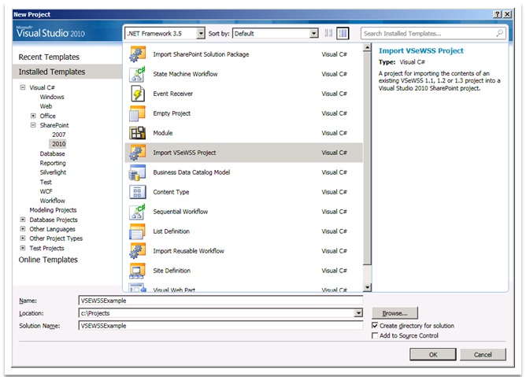This screenshot has height=377, width=526.
Task: Select SharePoint 2010 templates
Action: pyautogui.click(x=59, y=144)
